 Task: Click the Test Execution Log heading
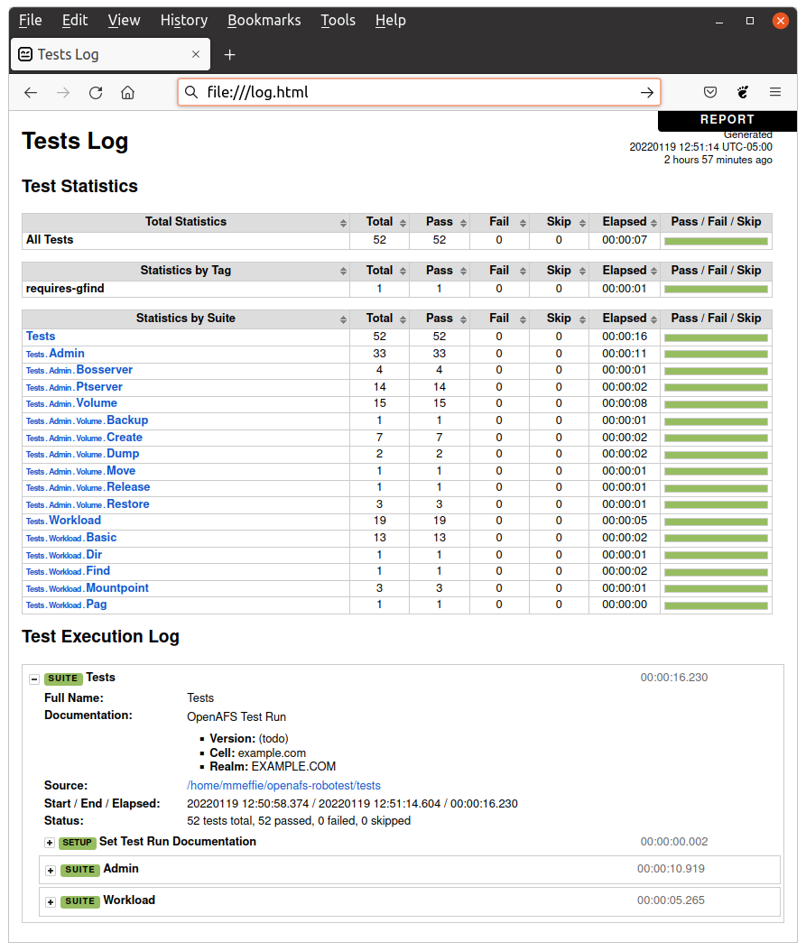point(101,637)
